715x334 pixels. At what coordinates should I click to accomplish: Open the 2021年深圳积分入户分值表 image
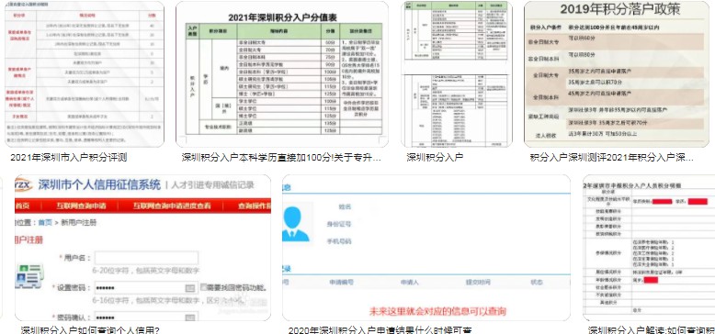point(282,74)
